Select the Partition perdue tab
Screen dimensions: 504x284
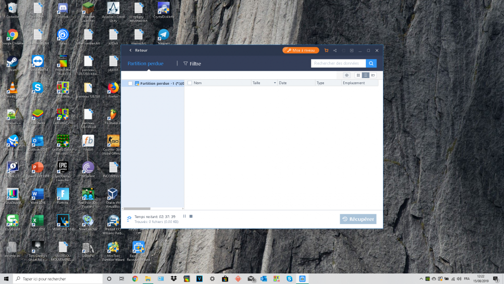pyautogui.click(x=145, y=64)
